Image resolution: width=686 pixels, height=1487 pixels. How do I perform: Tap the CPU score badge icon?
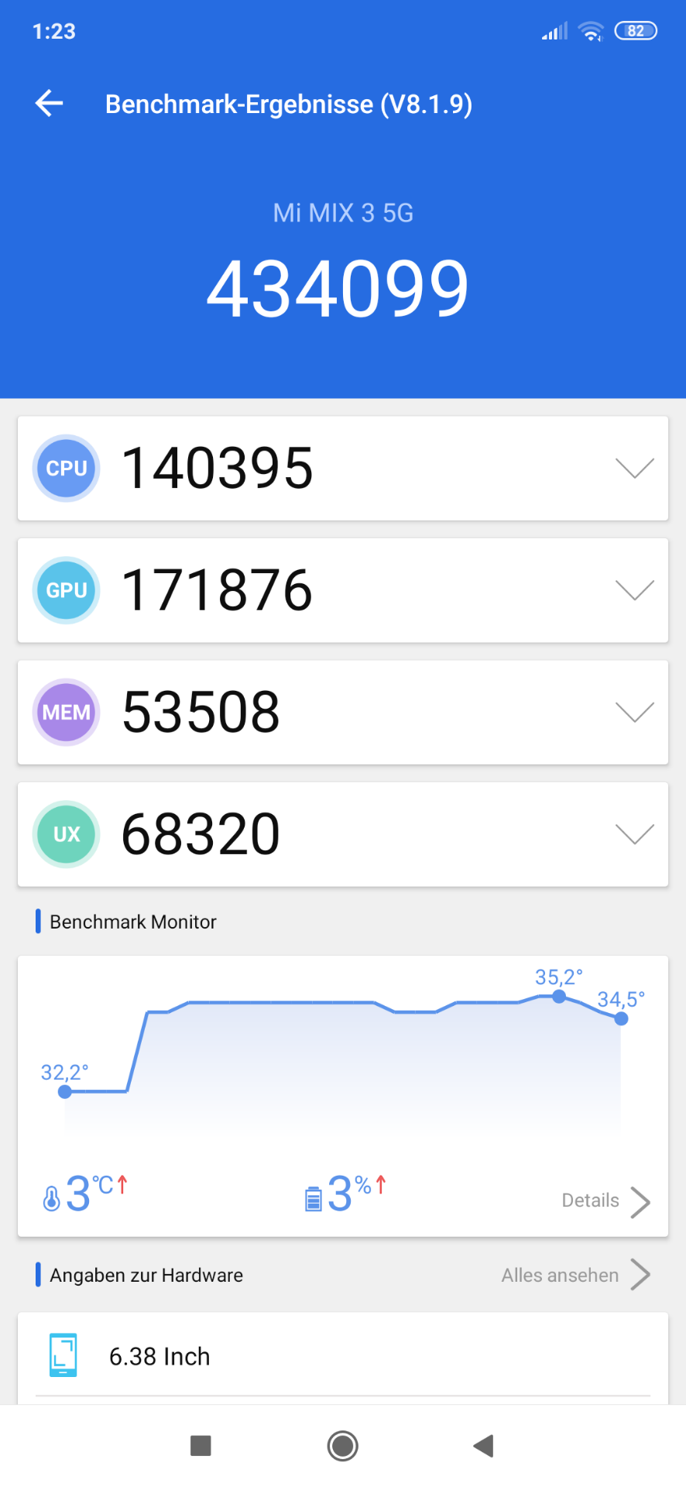coord(67,469)
